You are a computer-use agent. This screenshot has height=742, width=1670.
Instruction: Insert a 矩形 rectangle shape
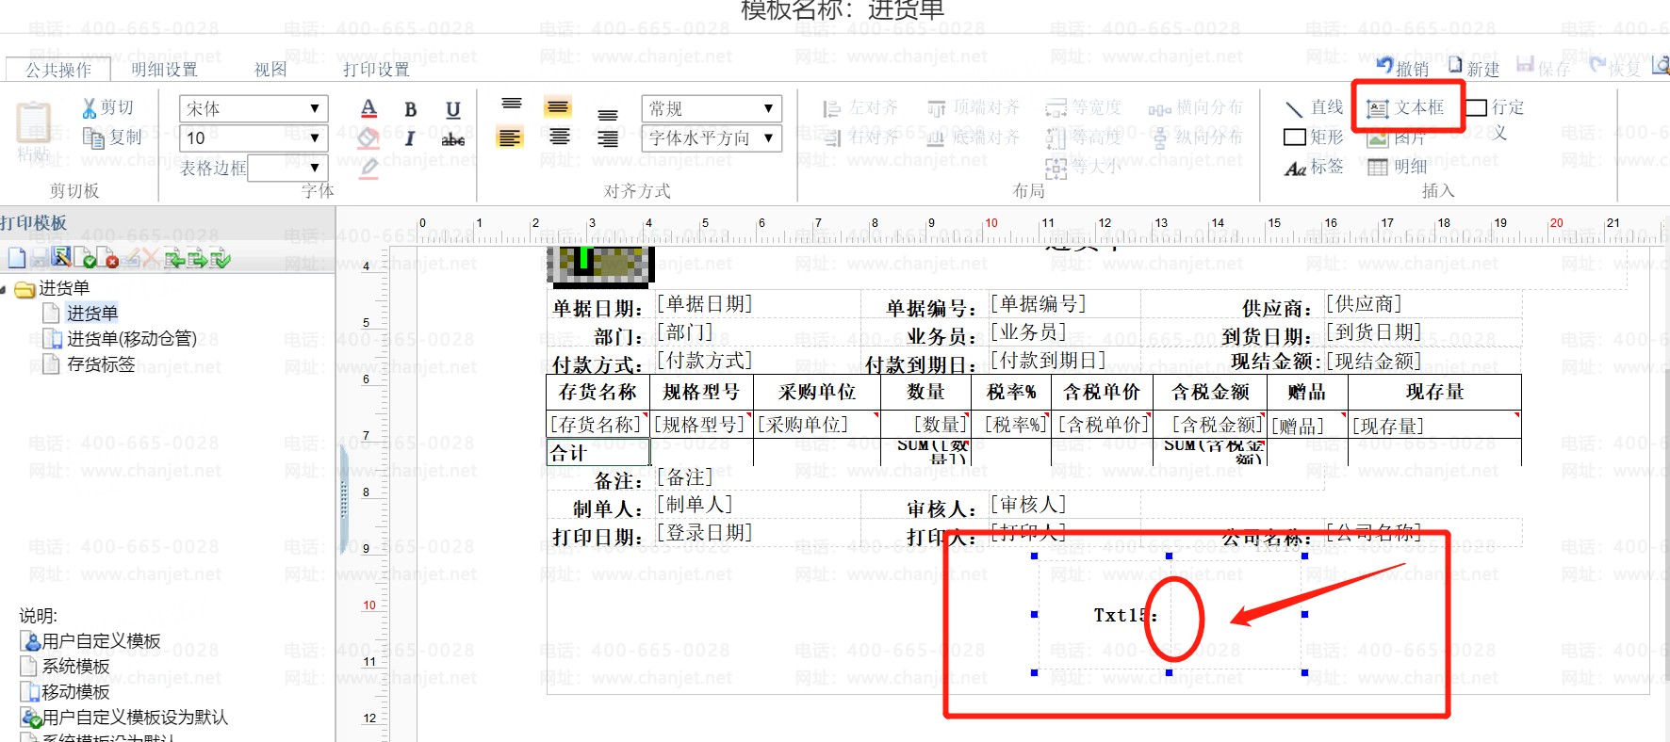[x=1314, y=137]
